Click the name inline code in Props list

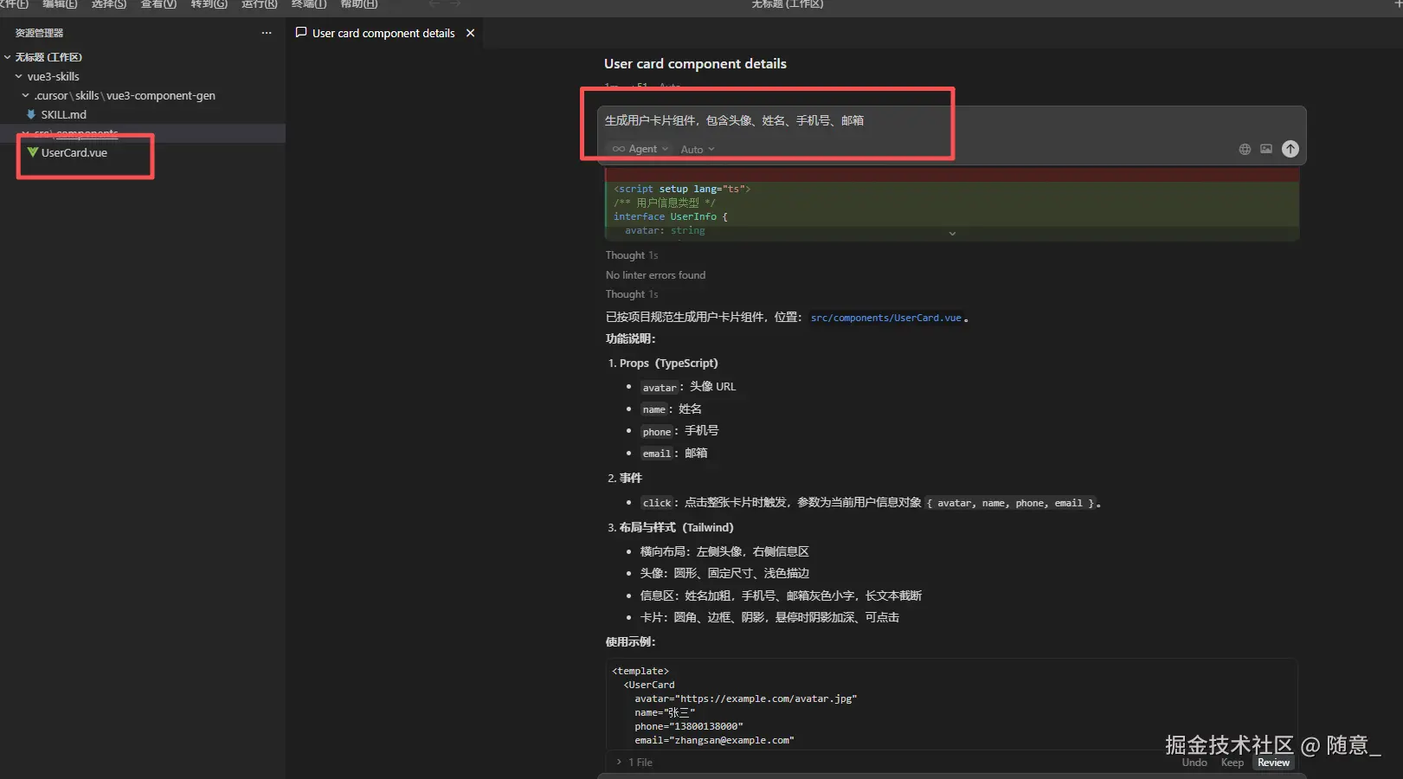tap(654, 409)
